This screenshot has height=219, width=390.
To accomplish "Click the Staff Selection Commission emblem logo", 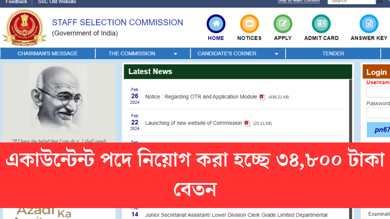I will click(24, 27).
